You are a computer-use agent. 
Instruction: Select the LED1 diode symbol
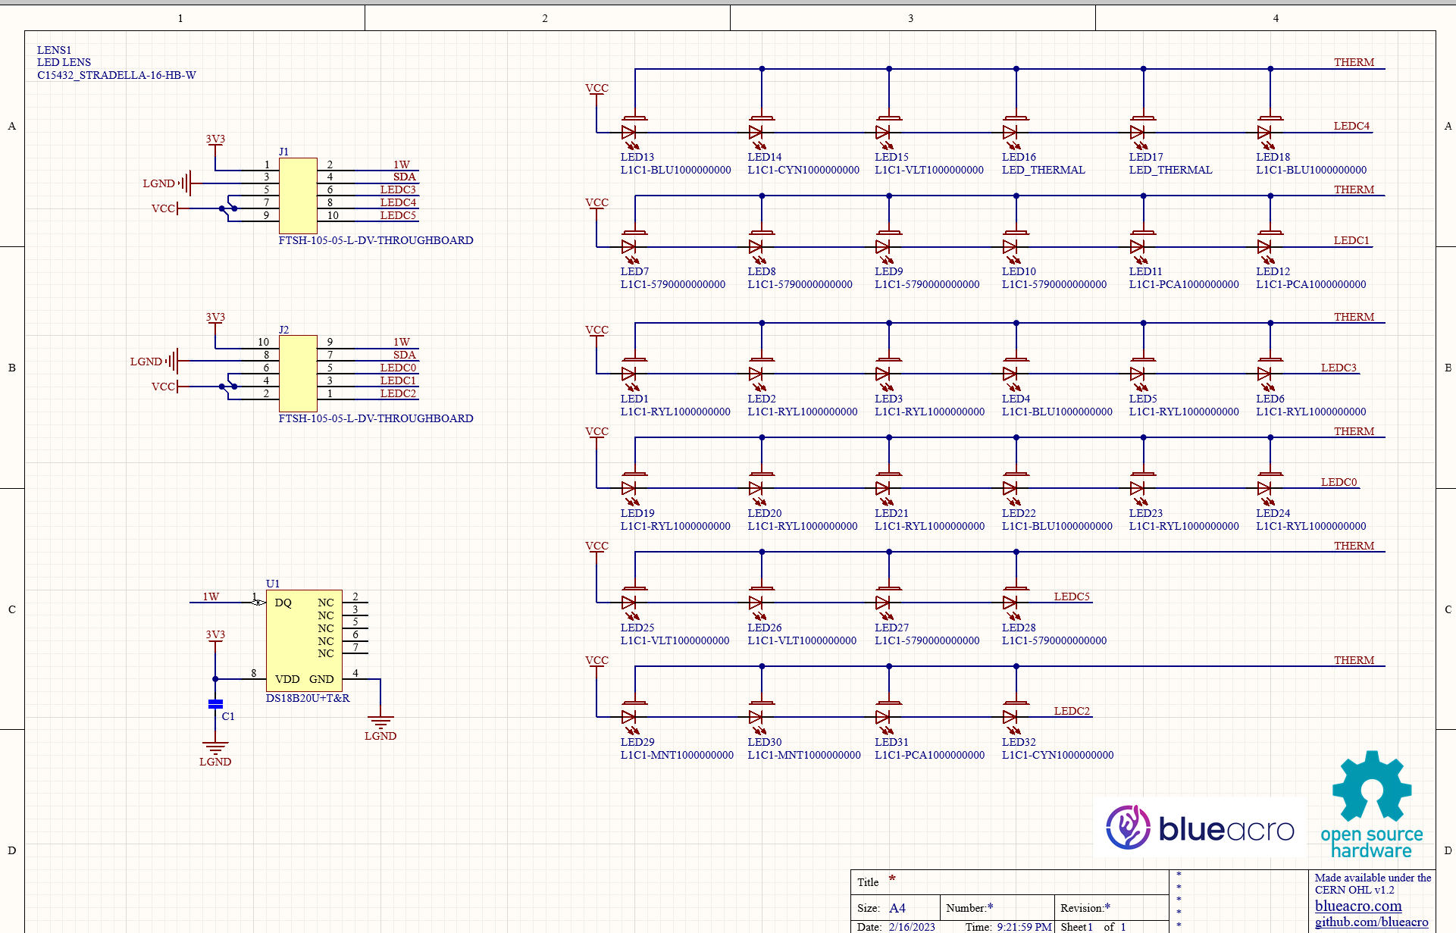631,374
